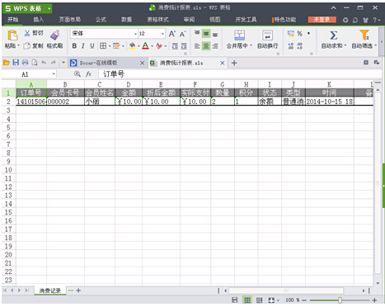Click the Cut (剪切) scissors icon
The height and width of the screenshot is (307, 385).
click(27, 33)
